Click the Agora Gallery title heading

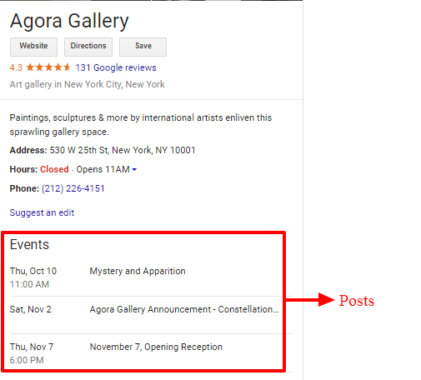coord(69,21)
